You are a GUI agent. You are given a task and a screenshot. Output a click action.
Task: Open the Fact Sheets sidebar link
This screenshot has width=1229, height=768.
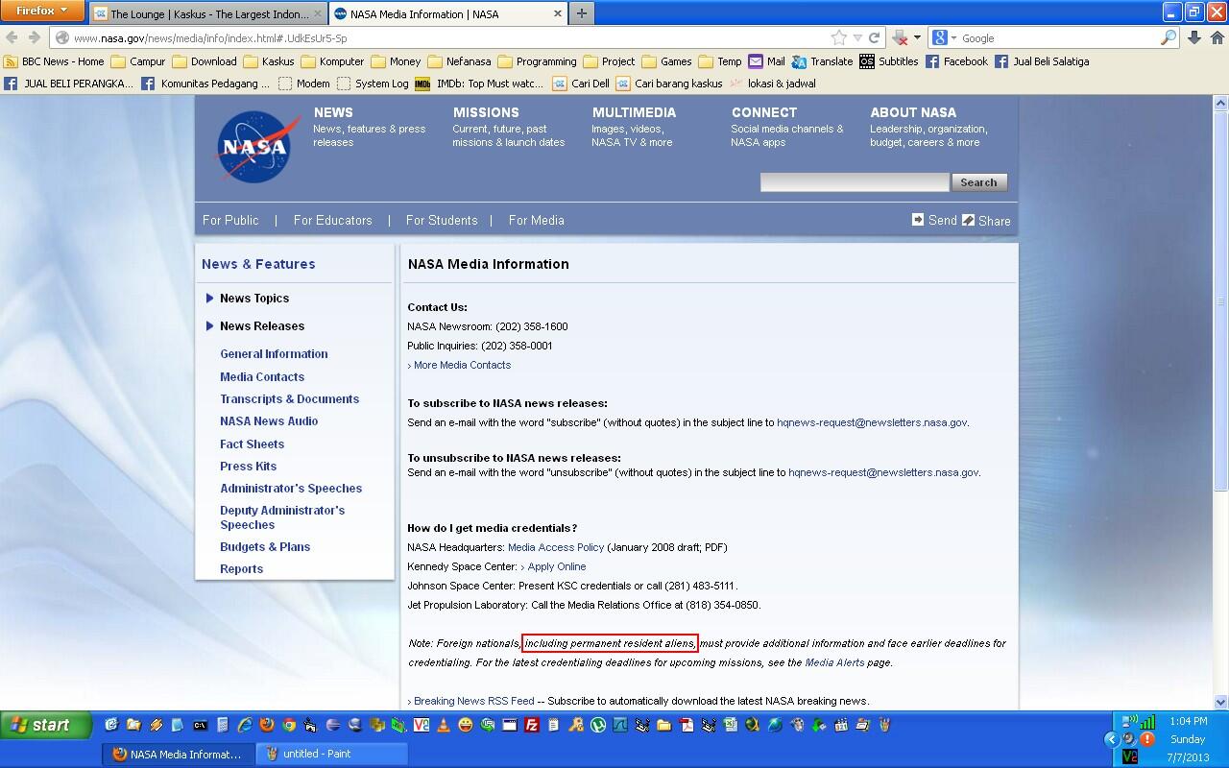(x=252, y=444)
